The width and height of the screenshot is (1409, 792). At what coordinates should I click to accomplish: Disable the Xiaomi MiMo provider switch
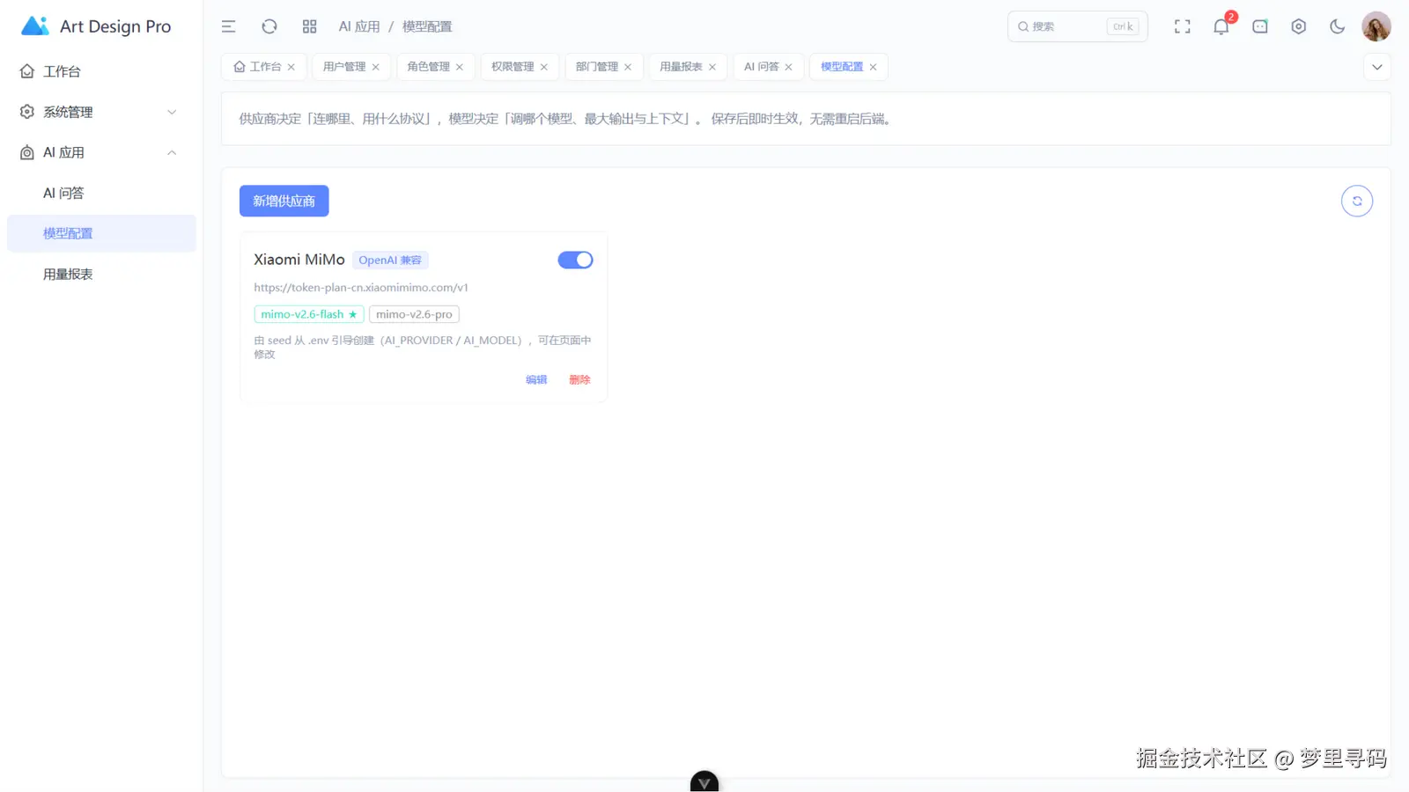point(575,260)
